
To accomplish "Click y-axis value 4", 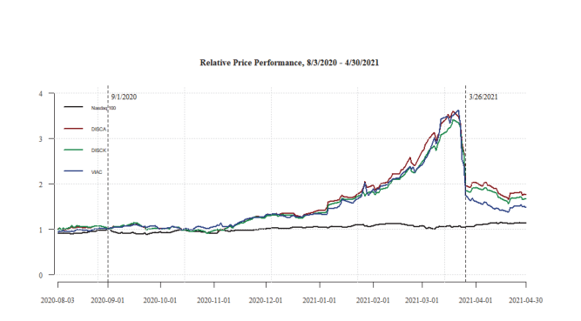I will tap(41, 94).
